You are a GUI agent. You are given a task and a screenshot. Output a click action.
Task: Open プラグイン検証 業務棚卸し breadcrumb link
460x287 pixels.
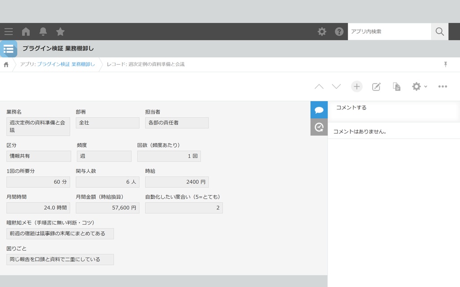pos(66,64)
